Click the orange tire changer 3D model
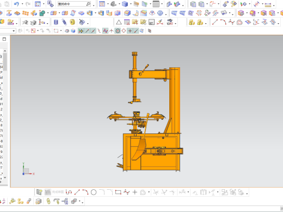This screenshot has height=212, width=283. 145,112
